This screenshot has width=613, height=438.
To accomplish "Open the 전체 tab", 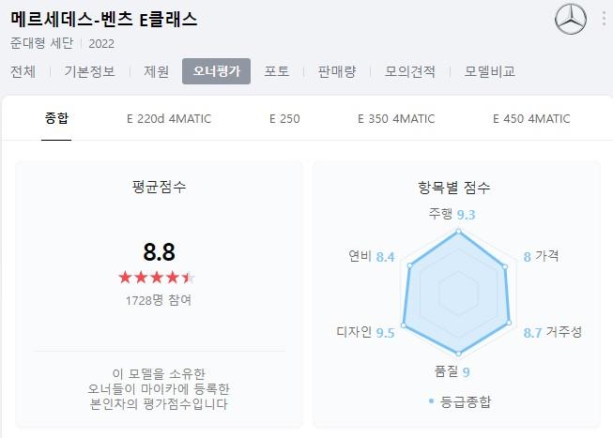I will point(23,71).
